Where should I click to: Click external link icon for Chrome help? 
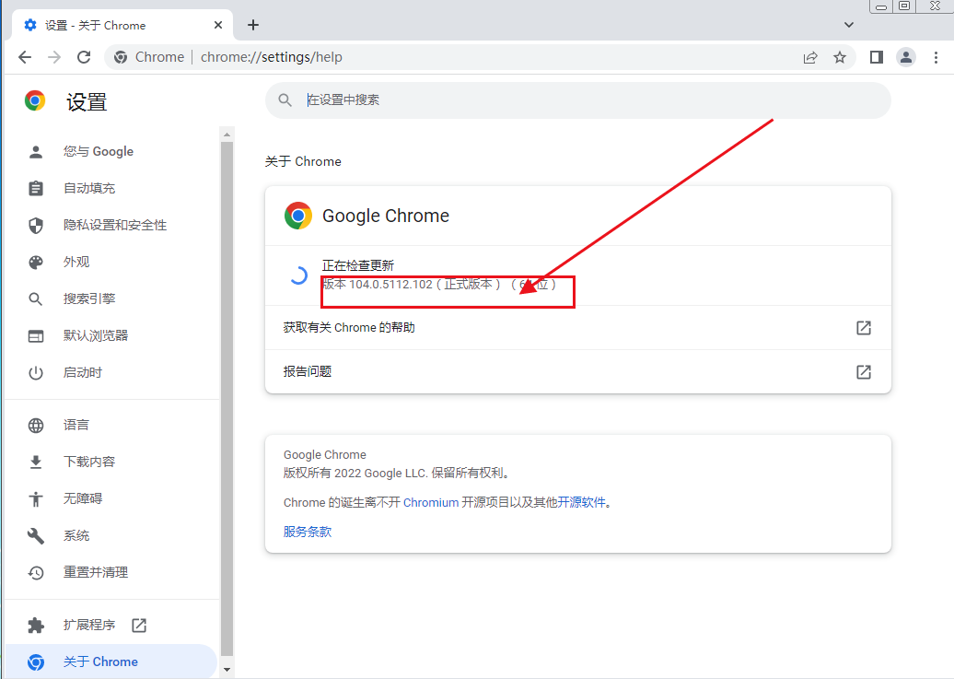(864, 328)
